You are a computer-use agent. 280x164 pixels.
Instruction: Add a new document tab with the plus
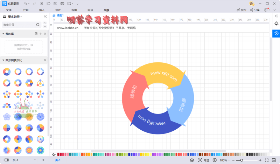click(x=88, y=15)
